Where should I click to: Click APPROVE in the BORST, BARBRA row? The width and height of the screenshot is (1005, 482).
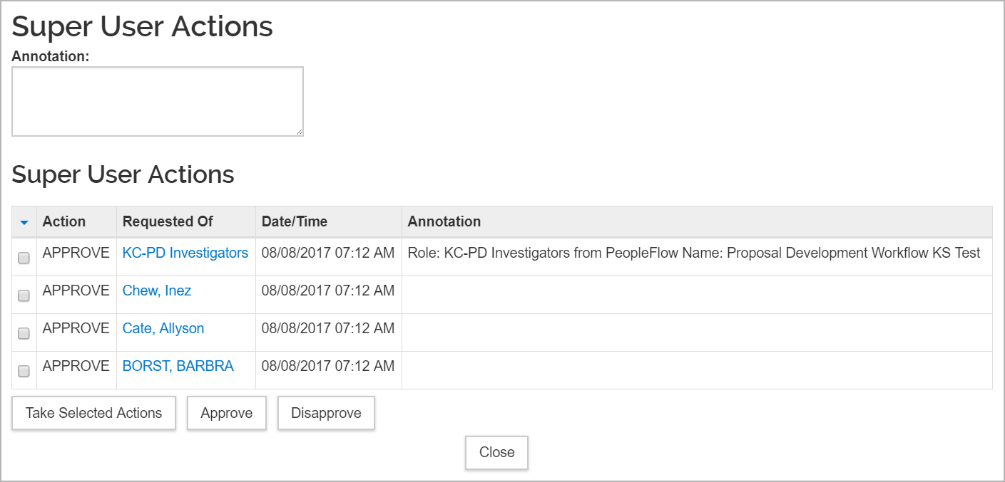click(x=76, y=366)
